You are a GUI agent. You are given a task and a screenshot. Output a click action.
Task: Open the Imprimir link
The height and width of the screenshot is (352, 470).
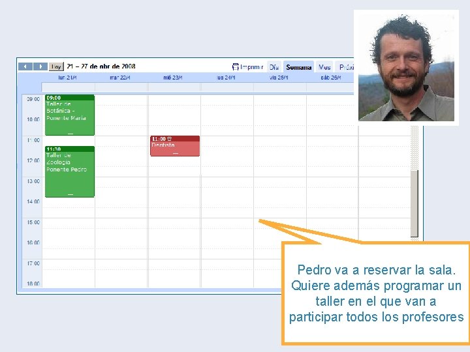click(252, 67)
